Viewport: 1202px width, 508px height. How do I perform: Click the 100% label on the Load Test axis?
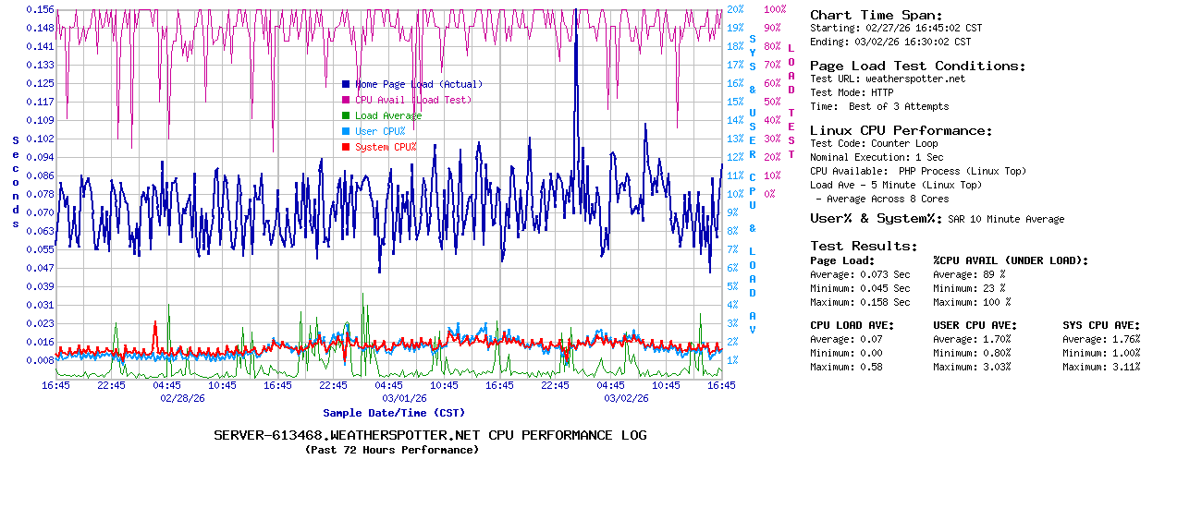[x=775, y=9]
